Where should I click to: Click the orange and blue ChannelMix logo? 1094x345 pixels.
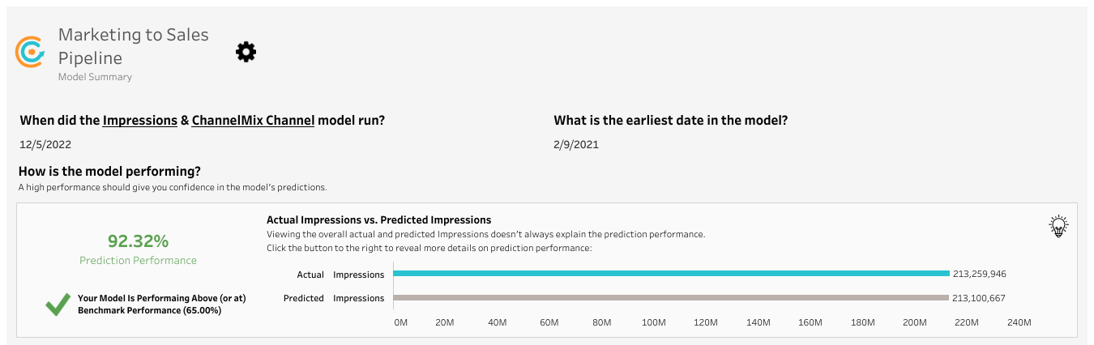(x=31, y=52)
